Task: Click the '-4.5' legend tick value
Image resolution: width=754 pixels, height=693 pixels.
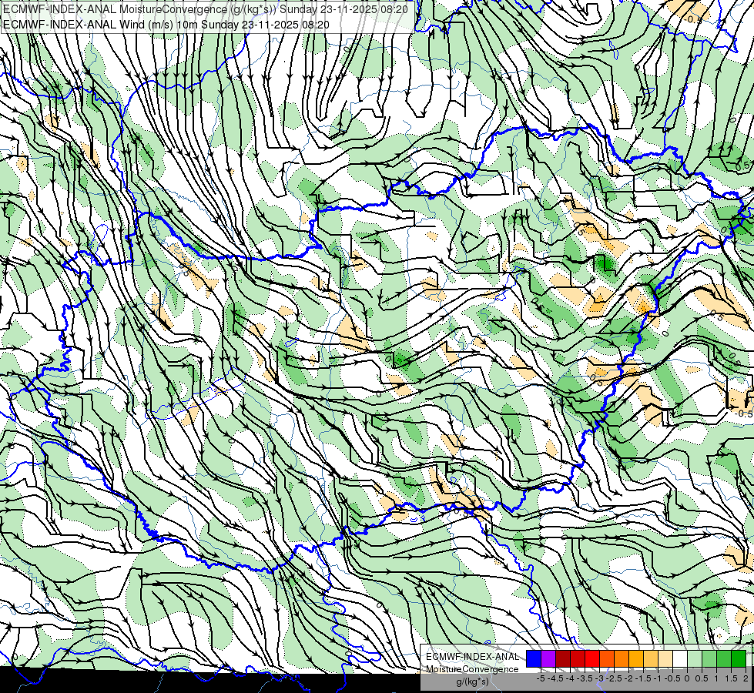Action: 555,678
